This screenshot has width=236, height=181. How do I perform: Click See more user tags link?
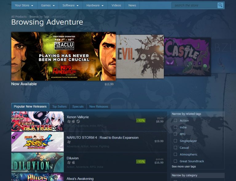point(184,167)
